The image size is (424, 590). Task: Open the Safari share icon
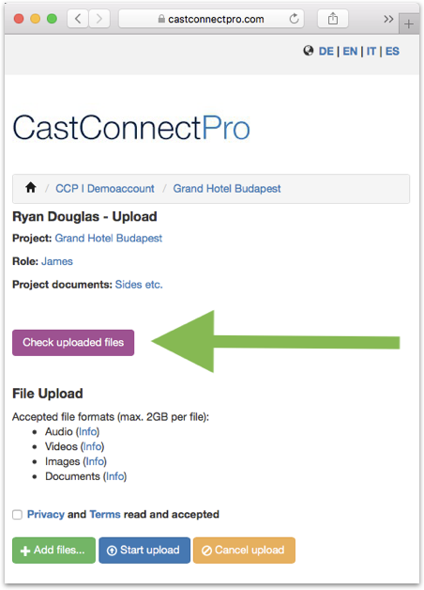pyautogui.click(x=333, y=19)
